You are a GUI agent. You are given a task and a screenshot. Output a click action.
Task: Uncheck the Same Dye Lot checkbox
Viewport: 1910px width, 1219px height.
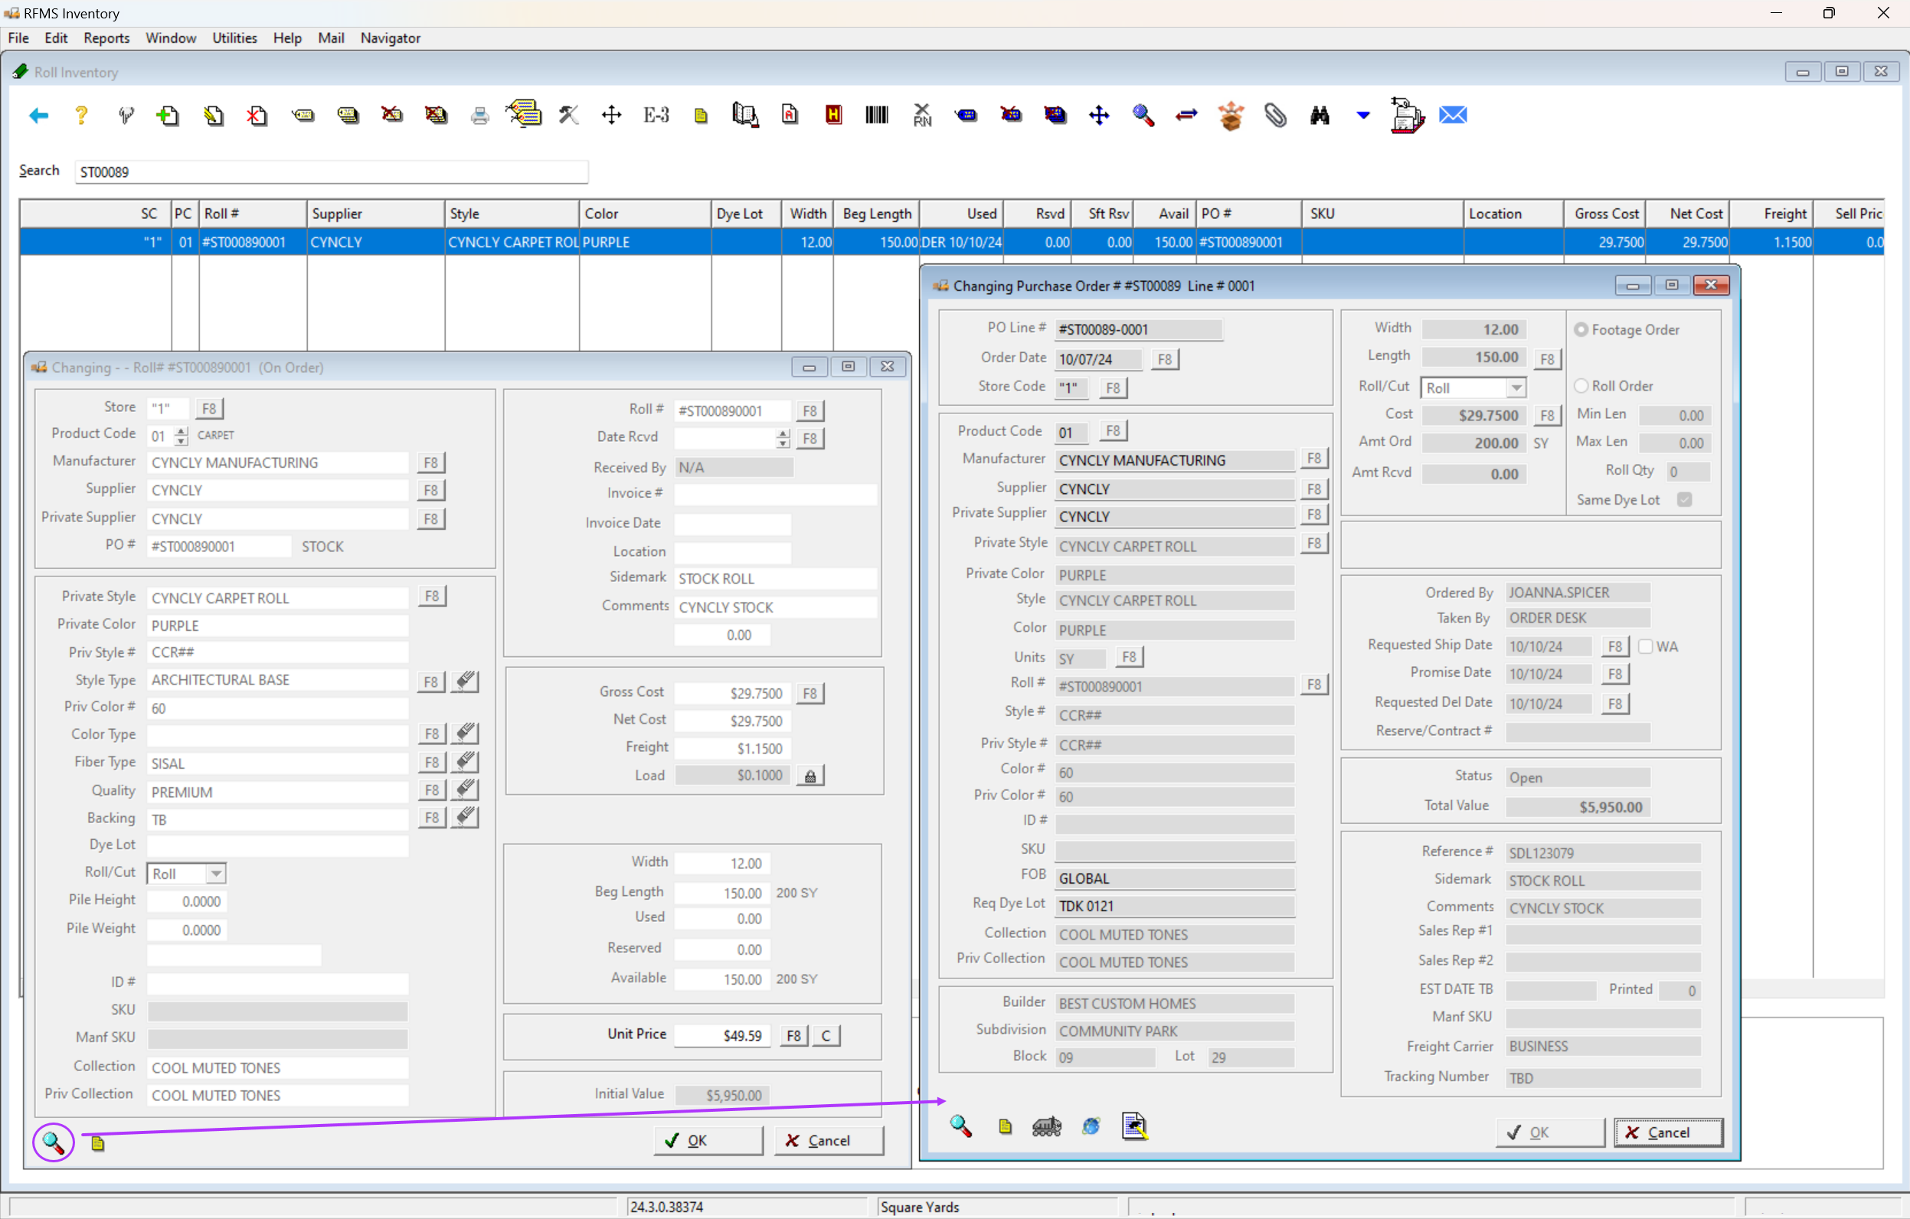(x=1686, y=499)
